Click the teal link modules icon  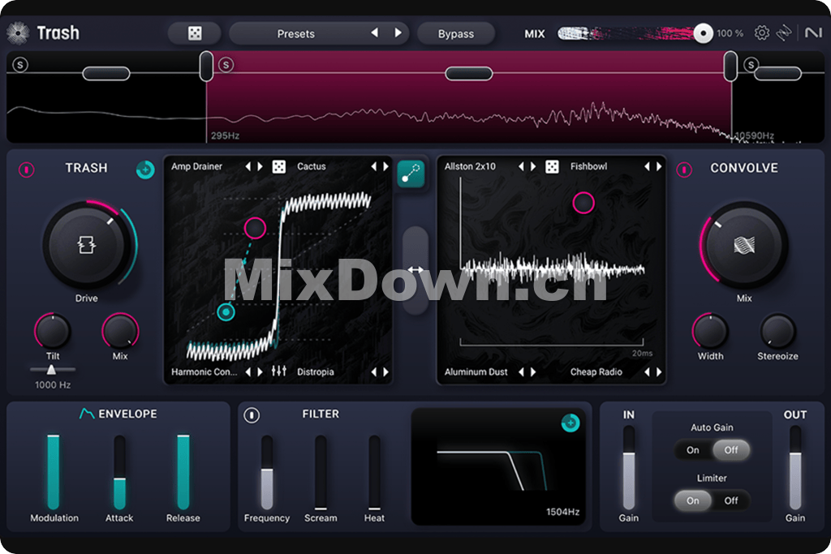[411, 174]
